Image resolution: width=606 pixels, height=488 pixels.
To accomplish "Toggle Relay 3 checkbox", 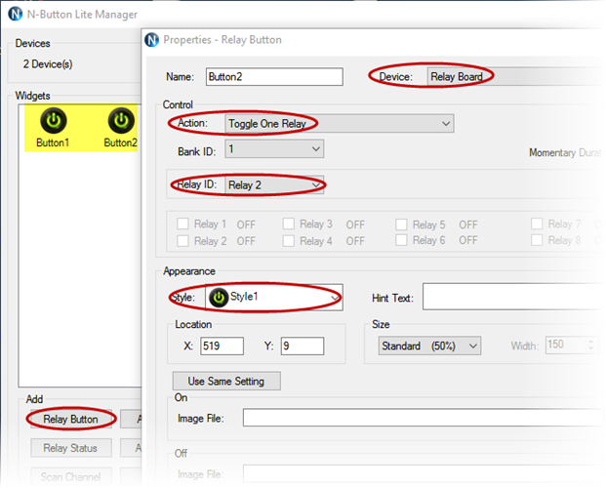I will click(x=288, y=224).
